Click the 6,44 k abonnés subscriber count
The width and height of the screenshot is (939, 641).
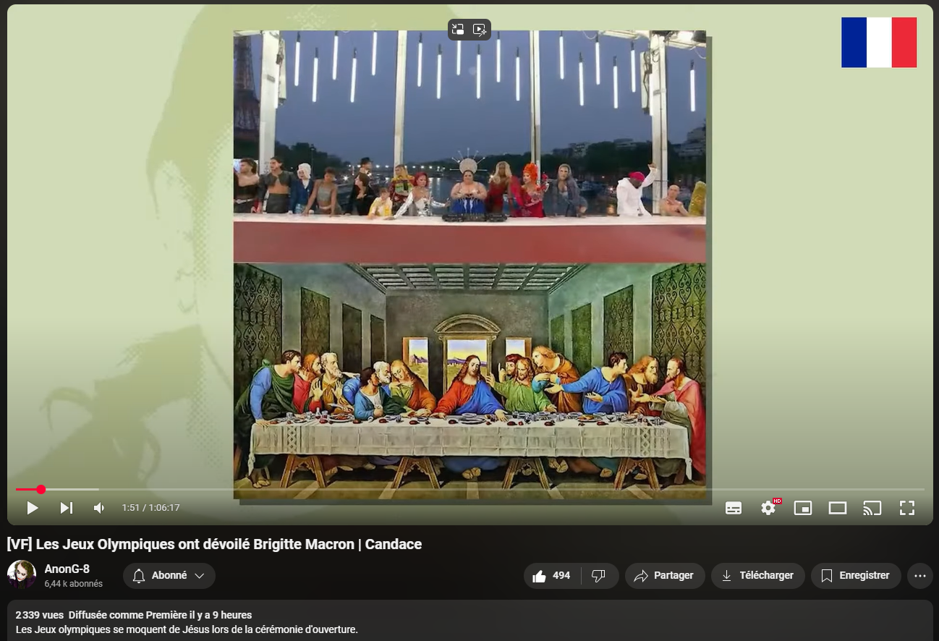74,584
